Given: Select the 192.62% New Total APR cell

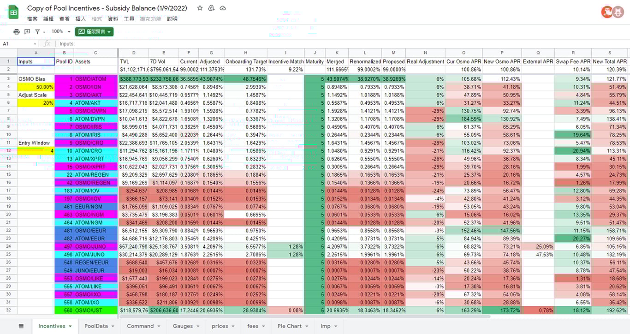Looking at the screenshot, I should coord(610,310).
